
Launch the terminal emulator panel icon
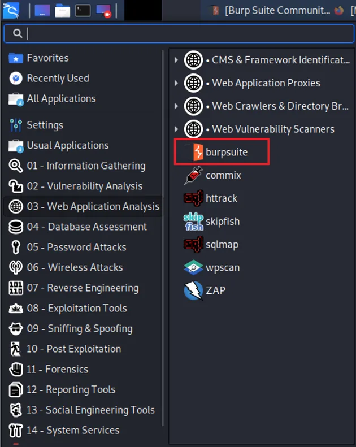tap(83, 11)
